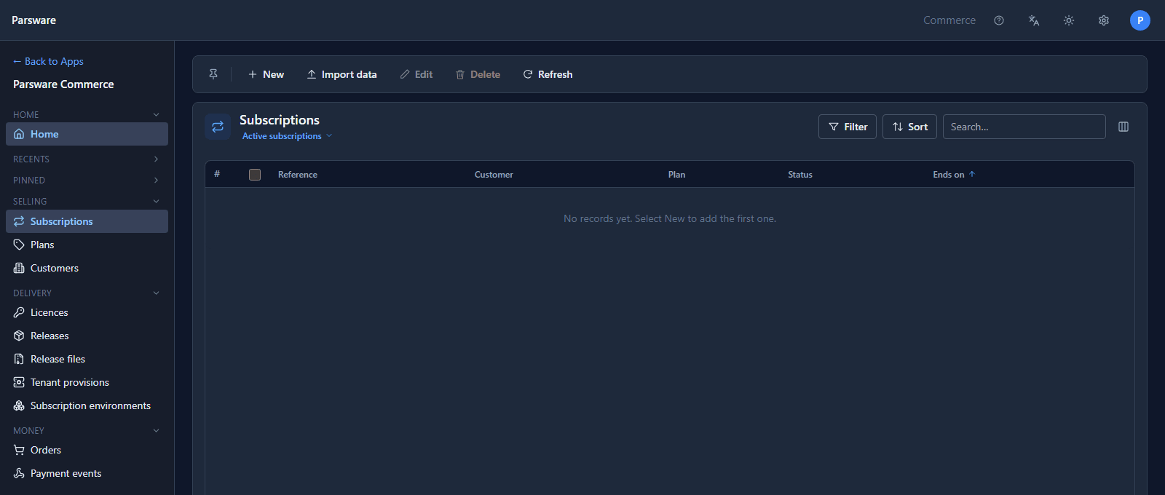Screen dimensions: 1165x495
Task: Collapse the SELLING section chevron
Action: (156, 202)
